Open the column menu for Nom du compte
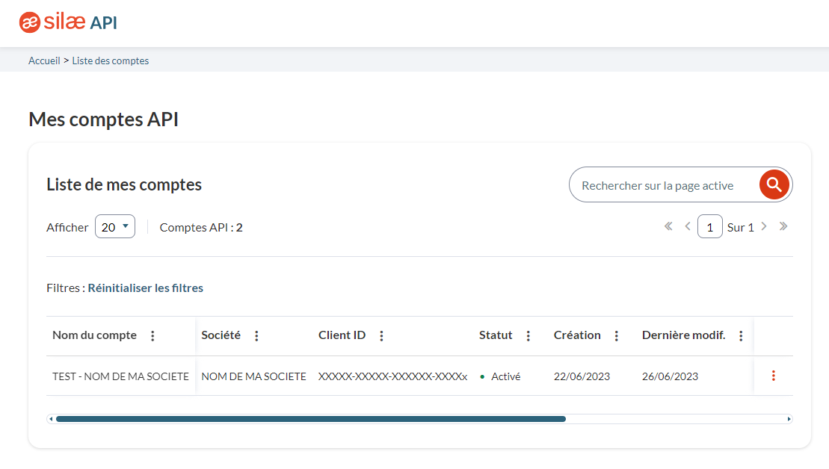The width and height of the screenshot is (829, 469). tap(152, 335)
